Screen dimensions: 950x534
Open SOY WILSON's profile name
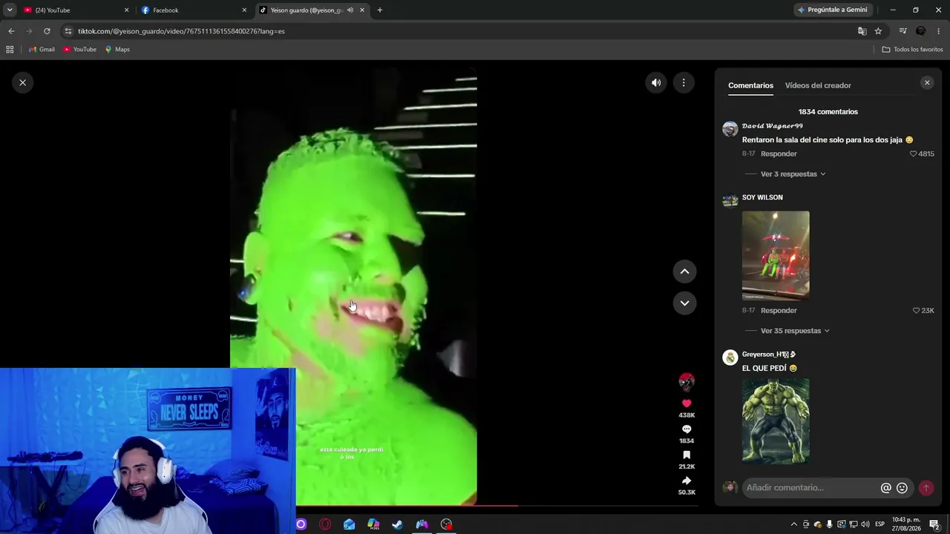coord(762,197)
